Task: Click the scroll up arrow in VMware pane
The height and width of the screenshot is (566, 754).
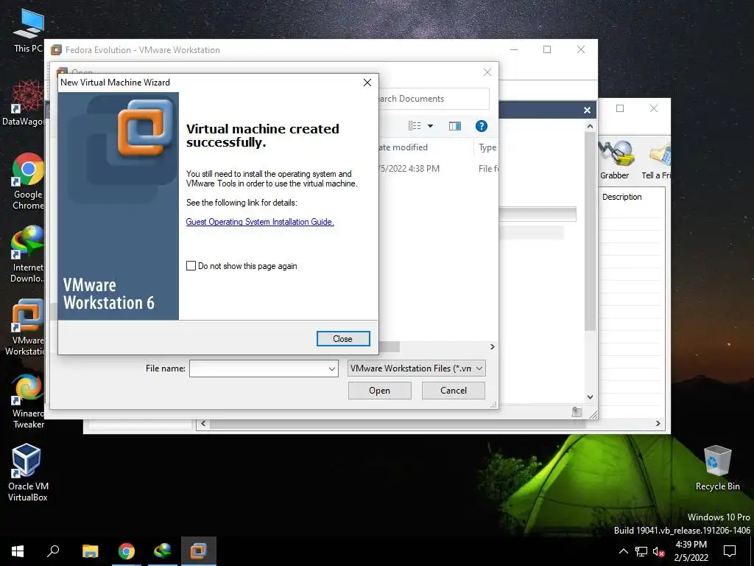Action: pyautogui.click(x=590, y=126)
